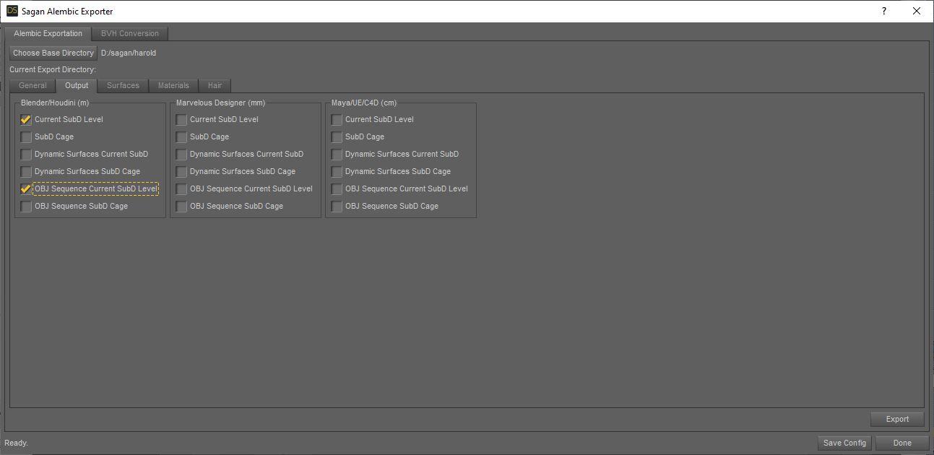Click the Maya/UE/C4D (cm) group title
The width and height of the screenshot is (934, 455).
coord(364,103)
